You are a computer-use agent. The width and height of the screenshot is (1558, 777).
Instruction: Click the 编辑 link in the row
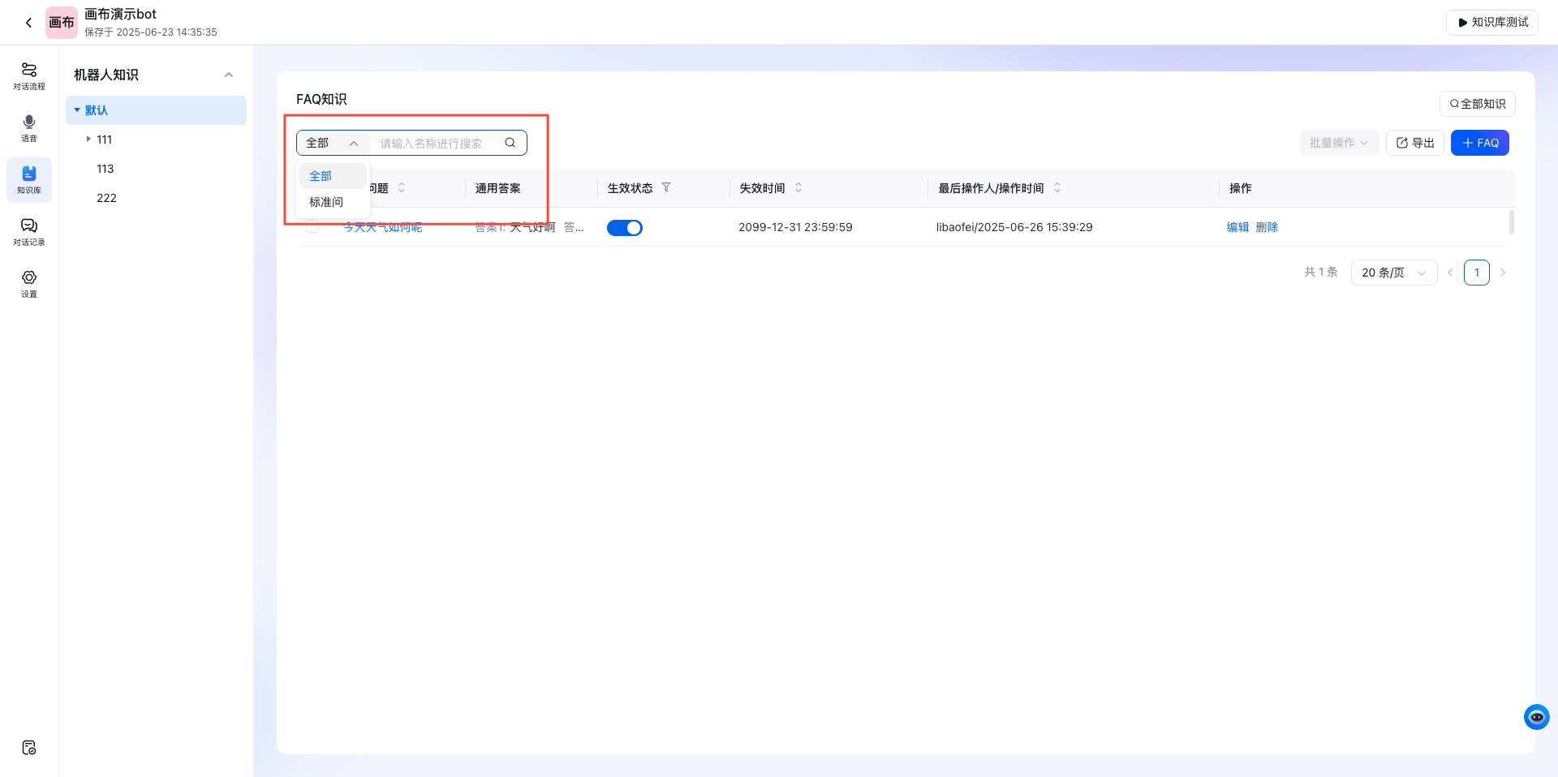tap(1237, 227)
